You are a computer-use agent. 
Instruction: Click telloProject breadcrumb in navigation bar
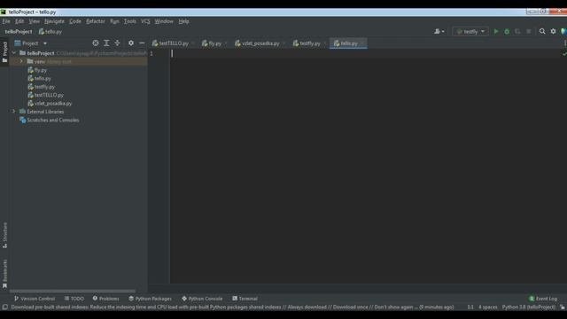coord(19,32)
